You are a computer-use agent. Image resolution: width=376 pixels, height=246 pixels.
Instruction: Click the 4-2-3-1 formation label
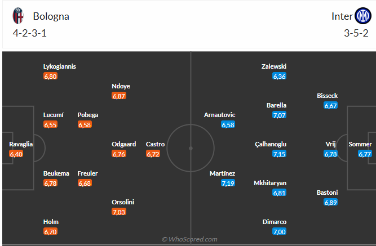pyautogui.click(x=29, y=32)
